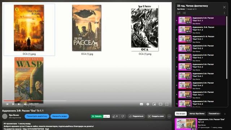Select playlist video "Оса" Гл 4. 1

201,76
